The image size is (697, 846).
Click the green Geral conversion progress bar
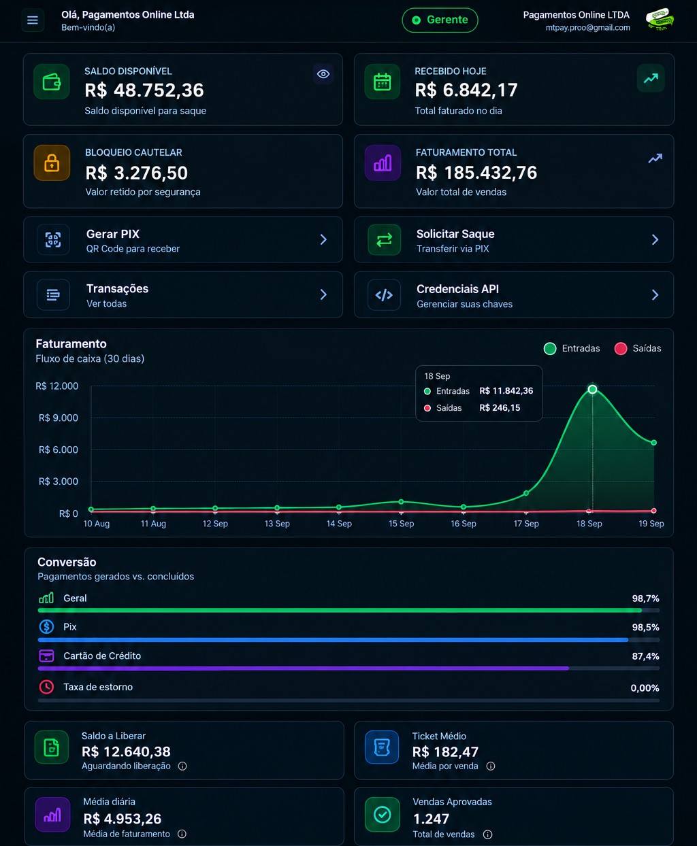[x=348, y=610]
